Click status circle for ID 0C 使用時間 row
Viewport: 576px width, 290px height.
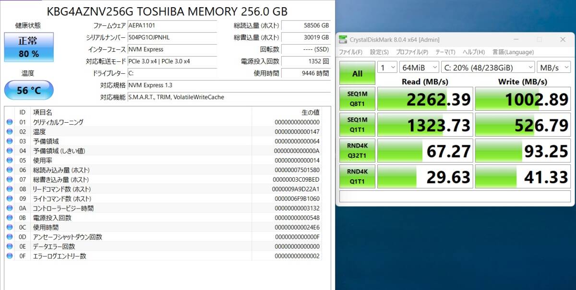coord(10,227)
